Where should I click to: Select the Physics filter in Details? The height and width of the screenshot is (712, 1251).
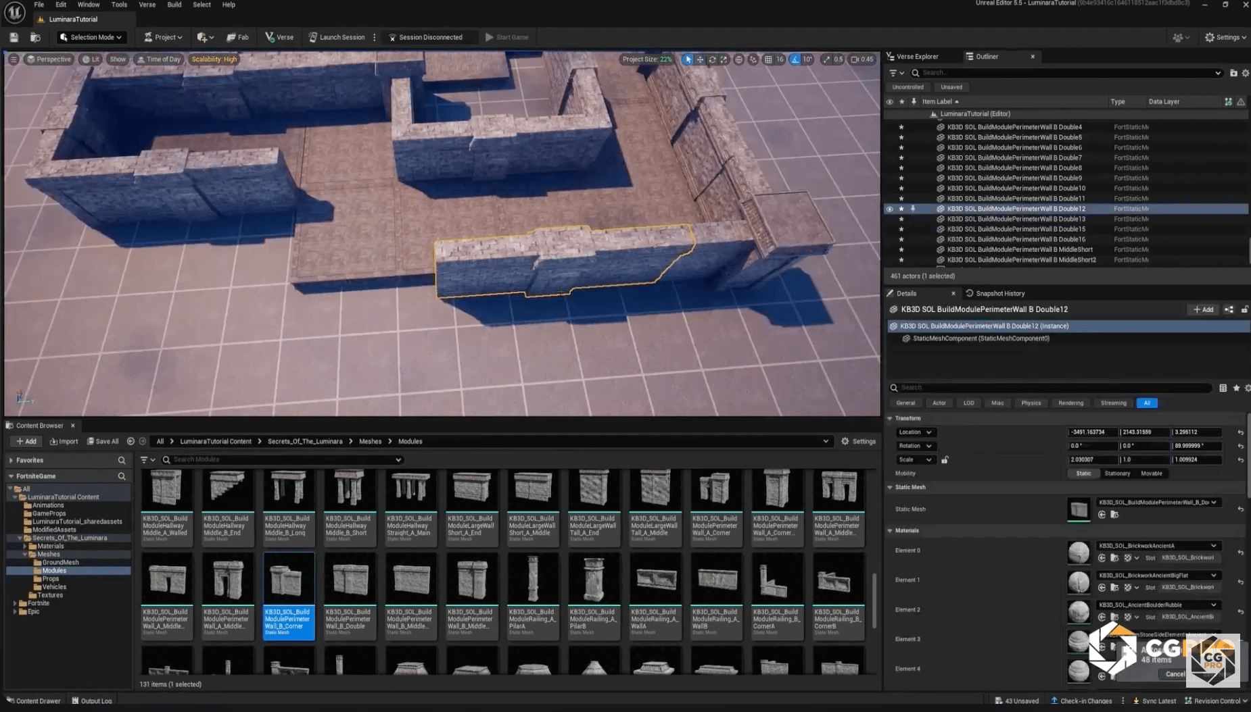(x=1031, y=403)
